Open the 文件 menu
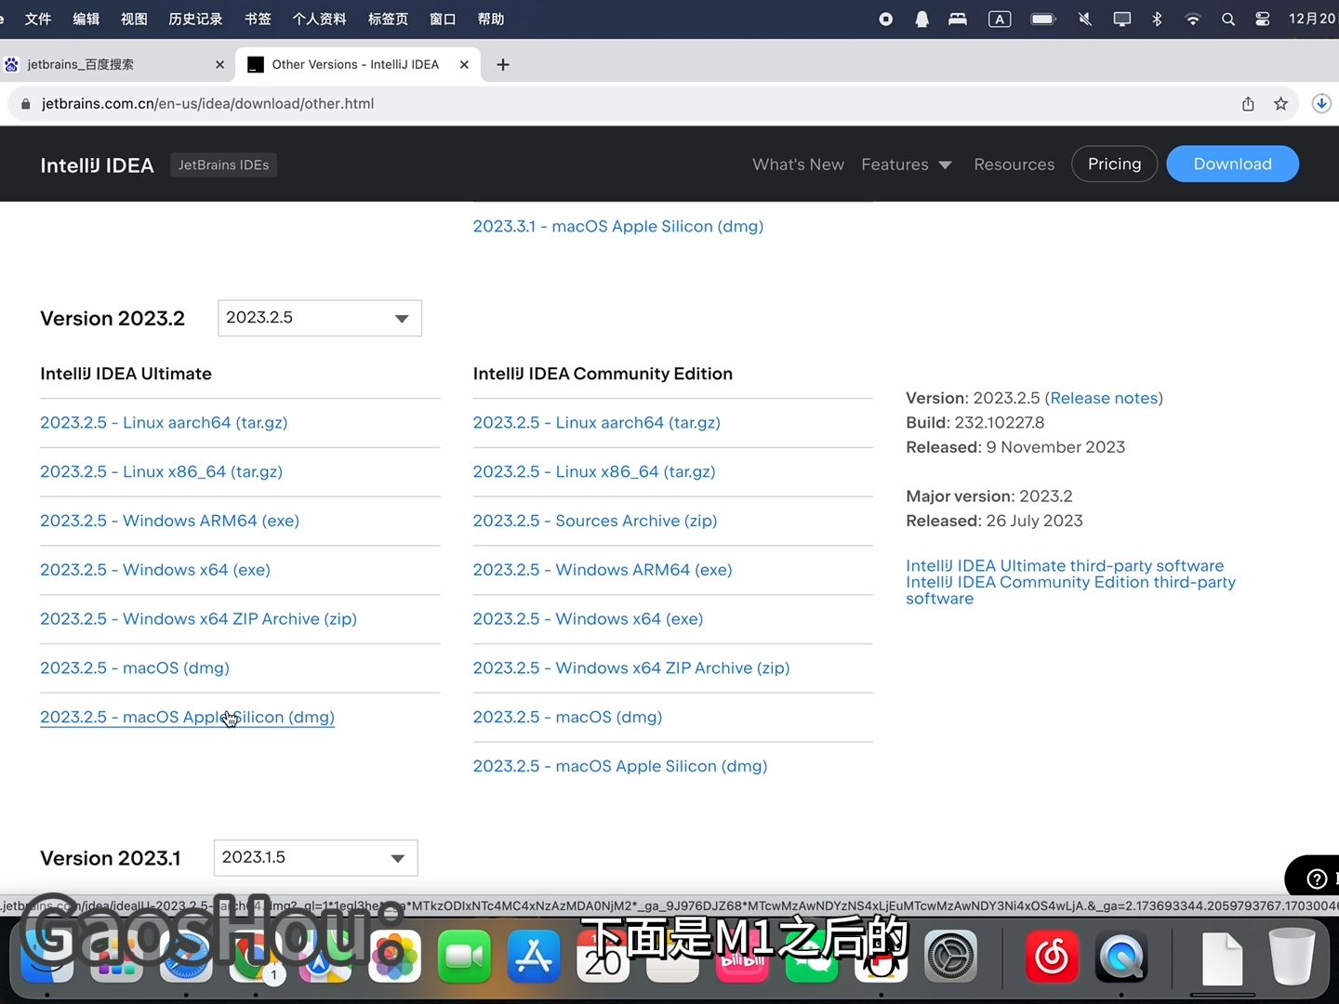Image resolution: width=1339 pixels, height=1004 pixels. 38,19
